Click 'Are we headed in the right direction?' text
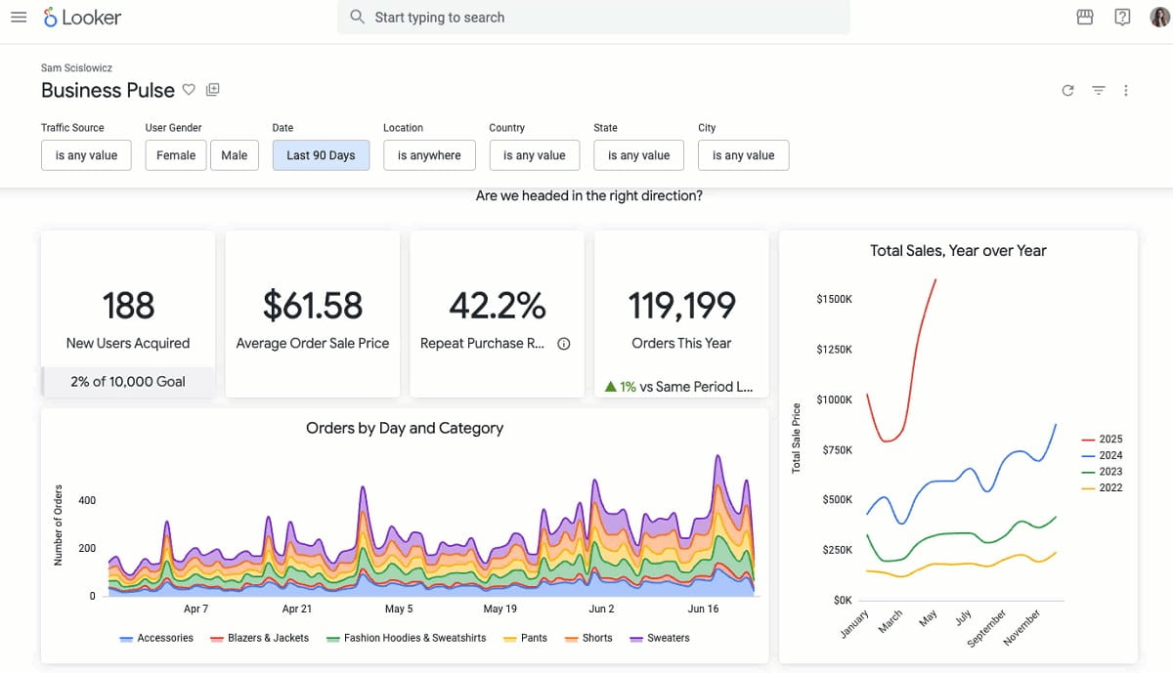The width and height of the screenshot is (1173, 673). tap(588, 195)
